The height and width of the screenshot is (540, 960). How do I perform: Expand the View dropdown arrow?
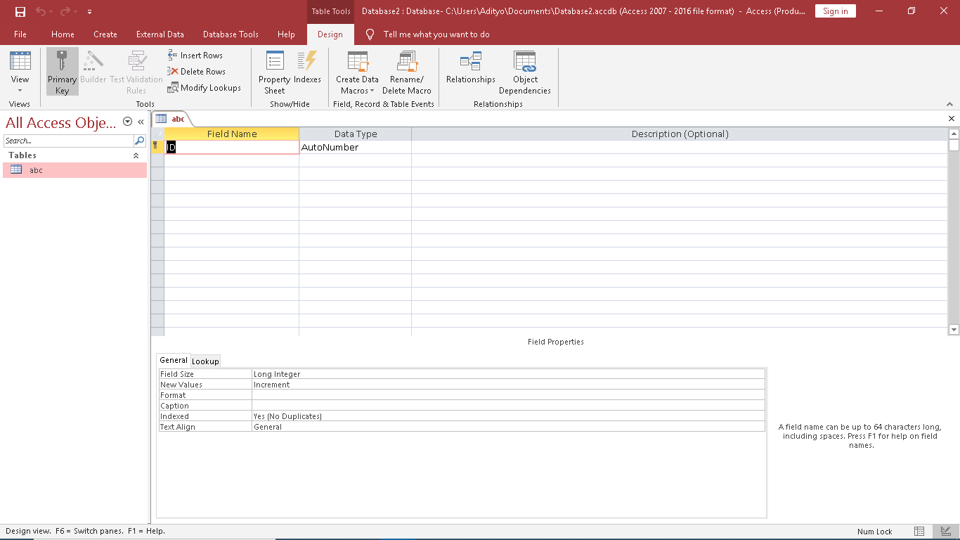coord(20,91)
